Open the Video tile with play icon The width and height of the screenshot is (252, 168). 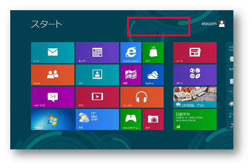click(x=97, y=97)
